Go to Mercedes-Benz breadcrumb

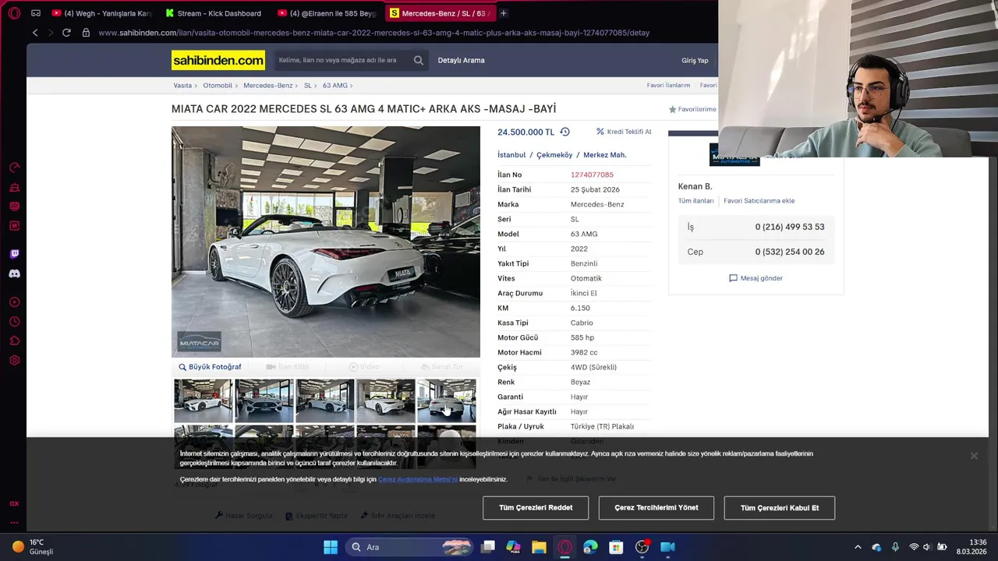pyautogui.click(x=267, y=85)
